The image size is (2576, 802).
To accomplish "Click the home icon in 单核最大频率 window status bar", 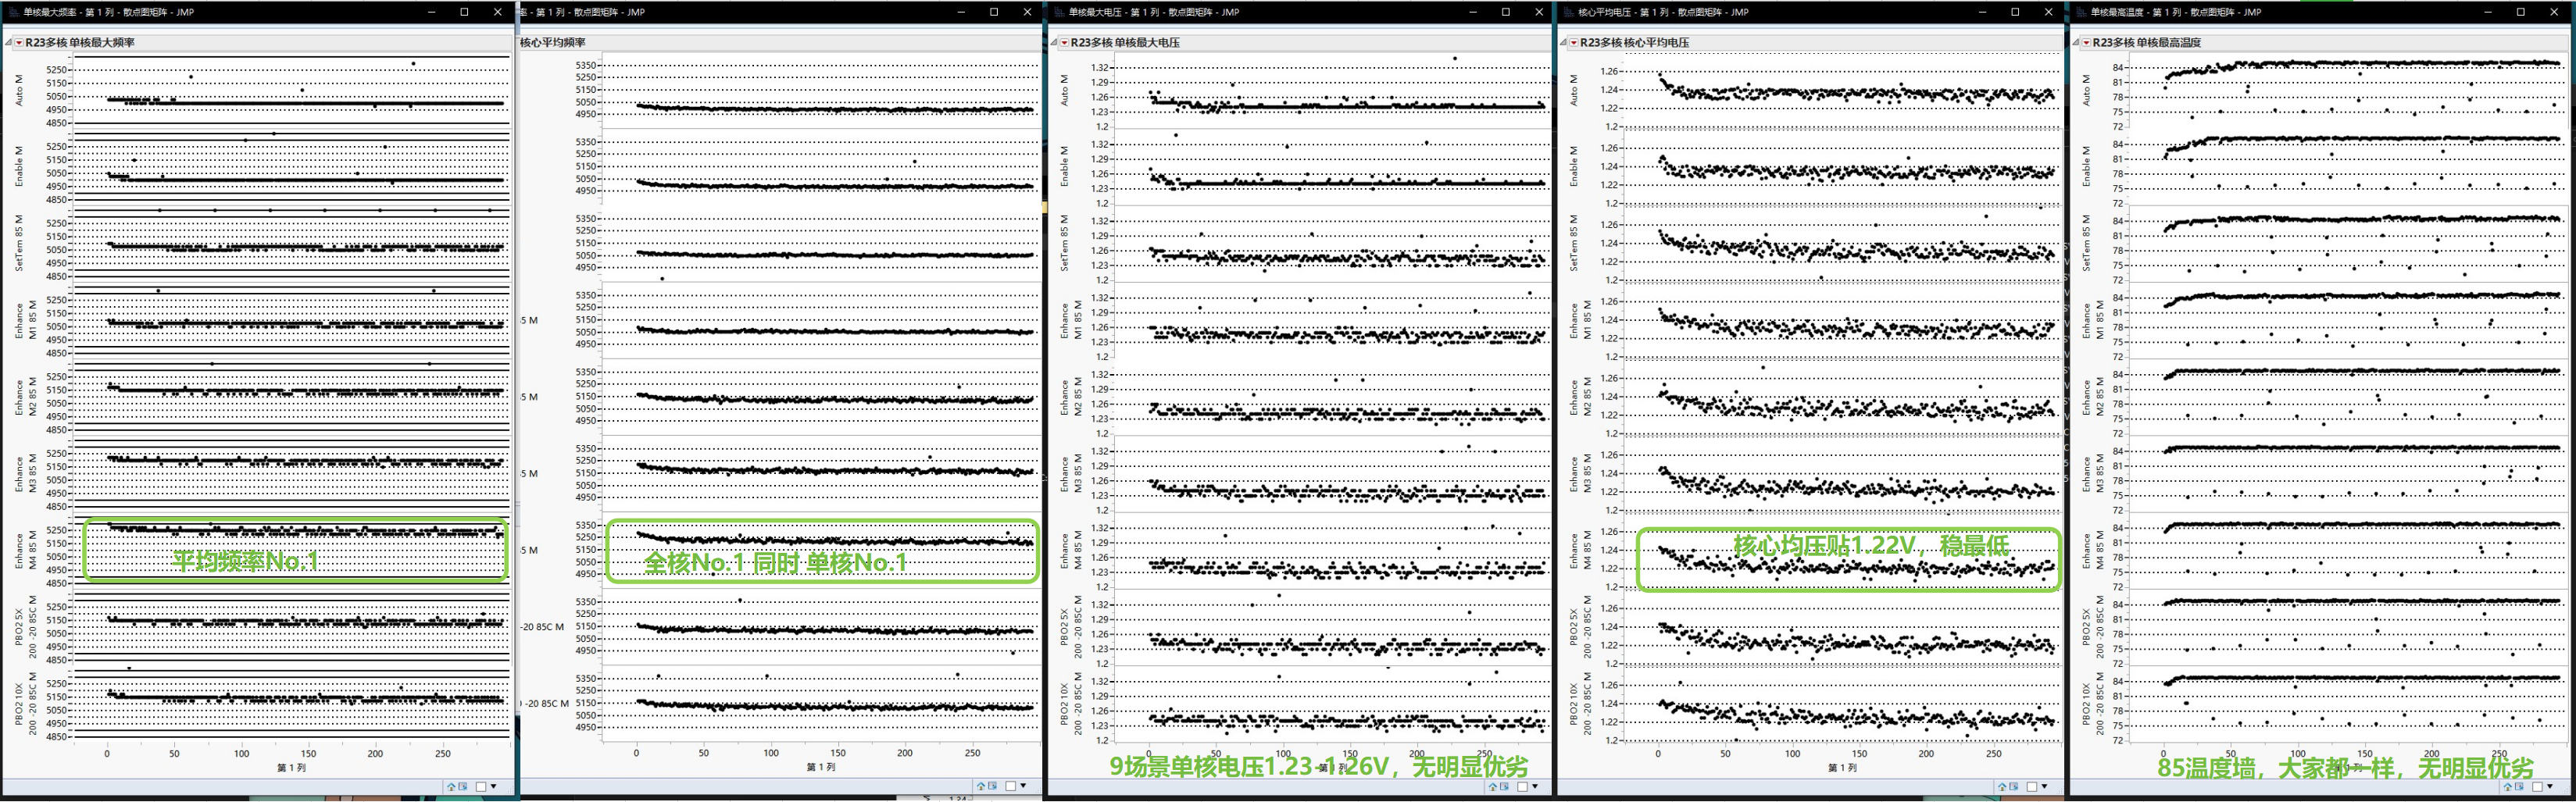I will [x=451, y=787].
